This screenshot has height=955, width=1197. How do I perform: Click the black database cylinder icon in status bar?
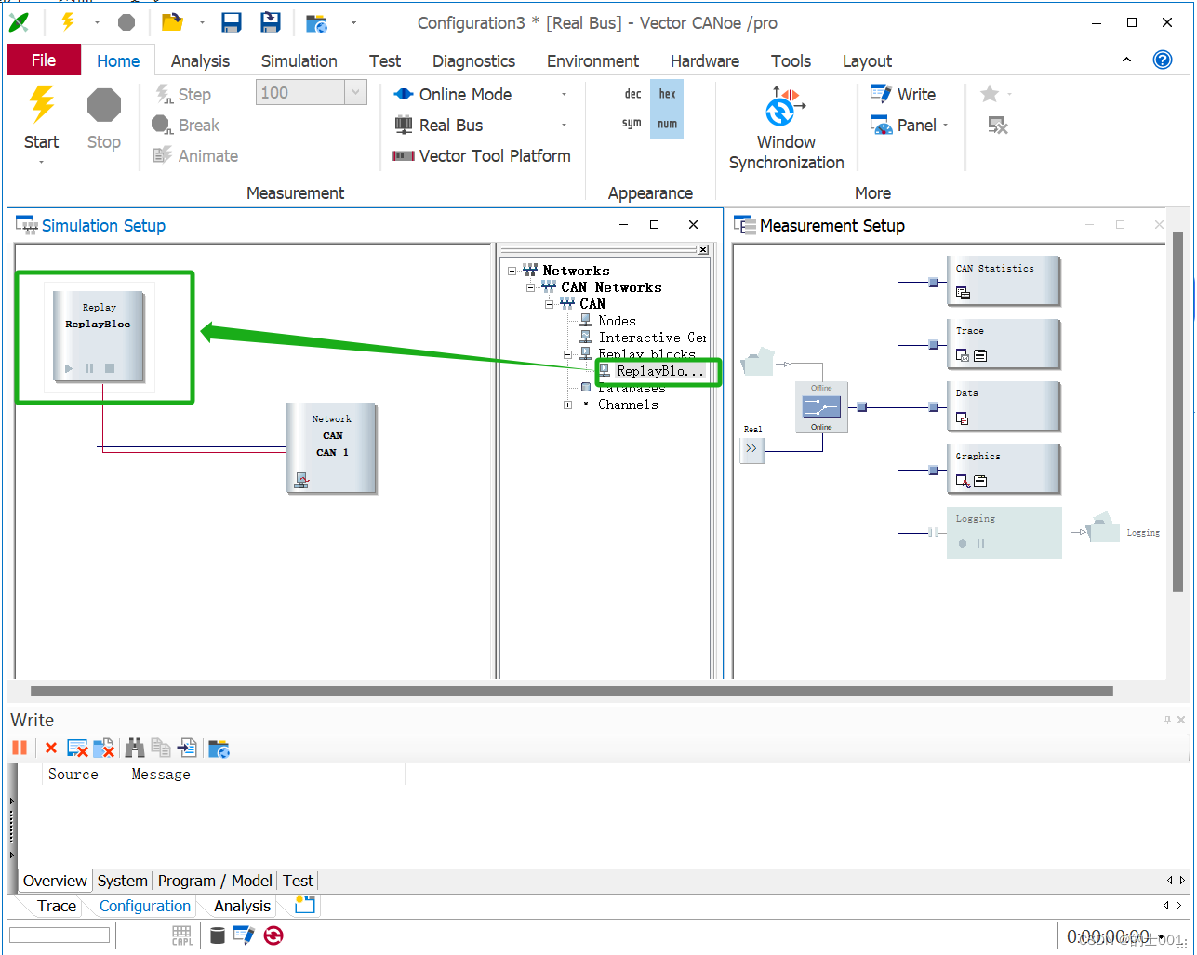coord(218,935)
